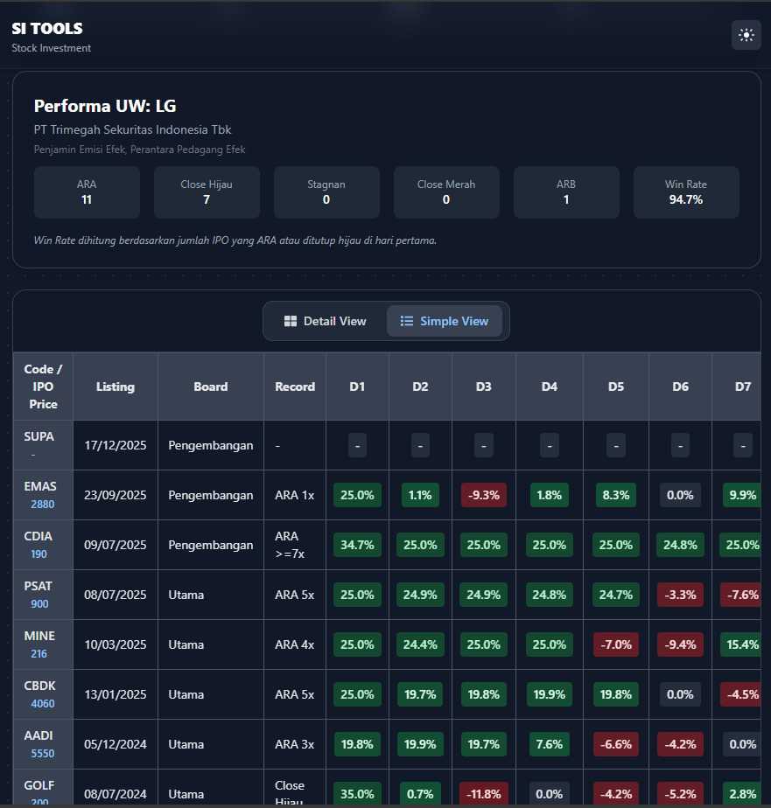
Task: Select the Win Rate 94.7% card
Action: (686, 192)
